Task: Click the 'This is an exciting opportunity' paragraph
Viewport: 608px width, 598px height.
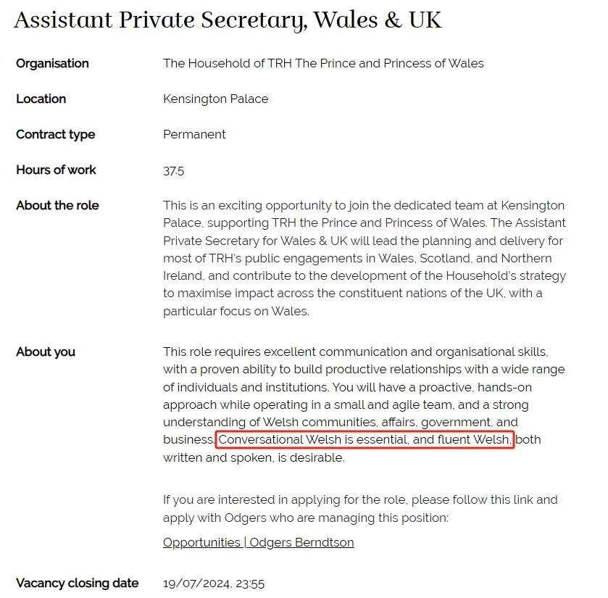Action: click(x=365, y=258)
